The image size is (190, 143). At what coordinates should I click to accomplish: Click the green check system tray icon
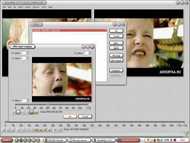click(x=148, y=140)
